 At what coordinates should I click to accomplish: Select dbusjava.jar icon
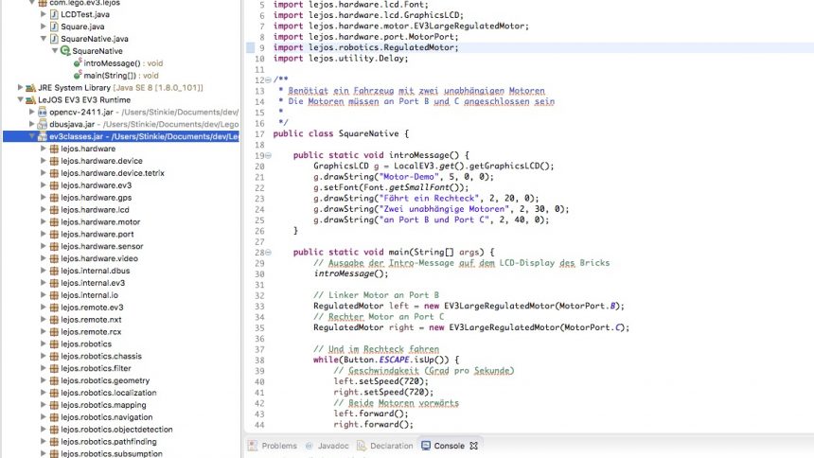[42, 124]
